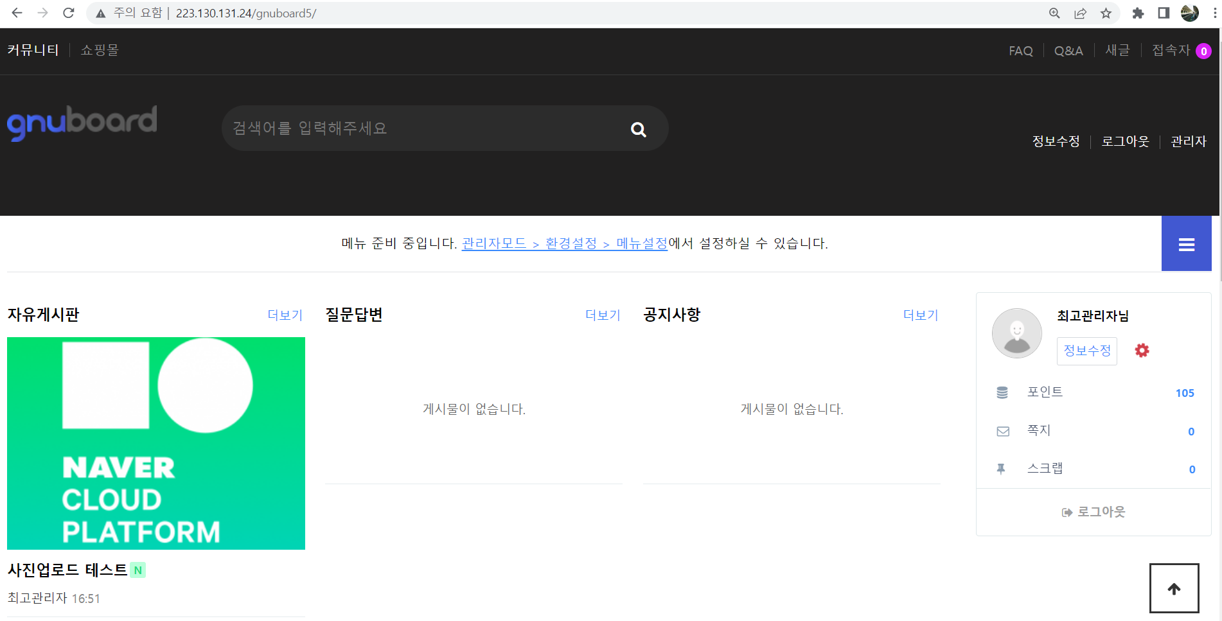Click 로그아웃 in the header
This screenshot has height=621, width=1222.
[1125, 141]
